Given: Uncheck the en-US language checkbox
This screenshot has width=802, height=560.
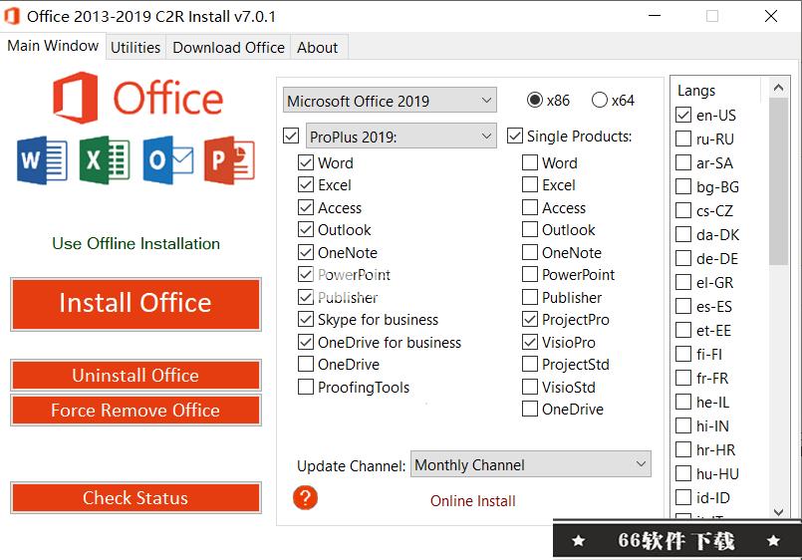Looking at the screenshot, I should 683,115.
